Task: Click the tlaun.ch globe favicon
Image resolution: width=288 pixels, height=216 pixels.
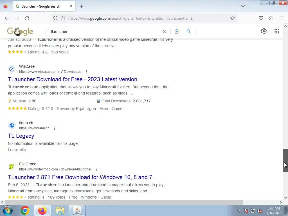Action: (12, 125)
